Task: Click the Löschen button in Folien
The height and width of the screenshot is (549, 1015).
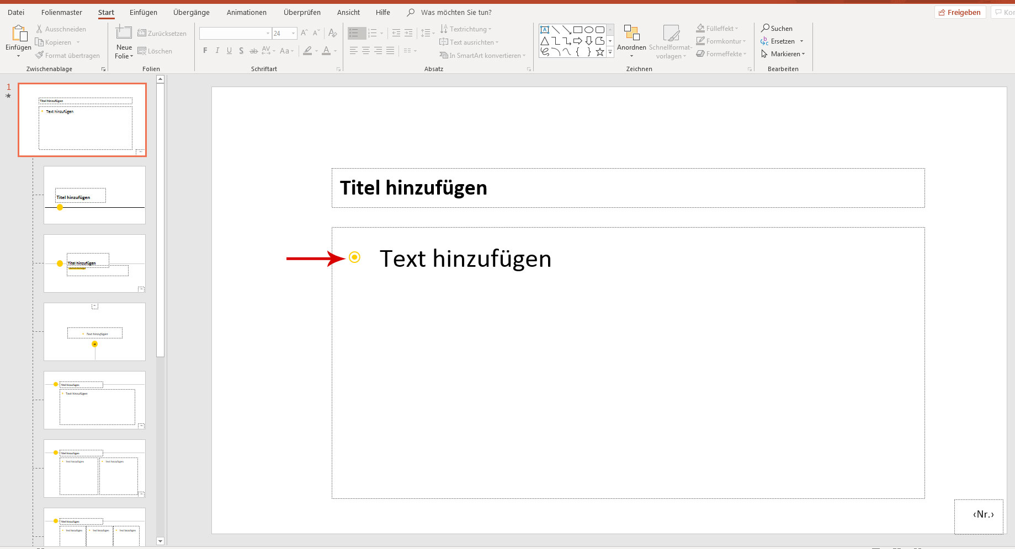Action: click(x=155, y=51)
